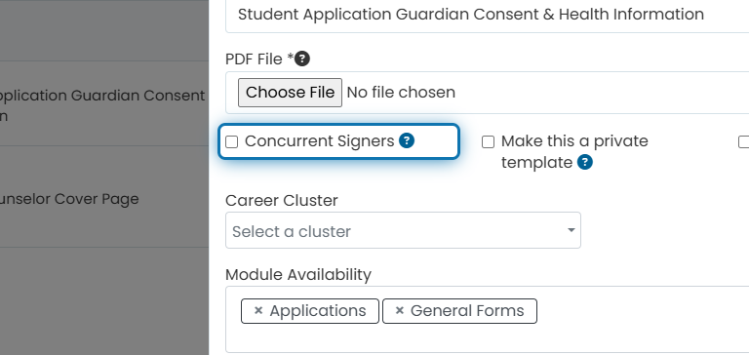Click the Choose File button
749x355 pixels.
[x=290, y=93]
